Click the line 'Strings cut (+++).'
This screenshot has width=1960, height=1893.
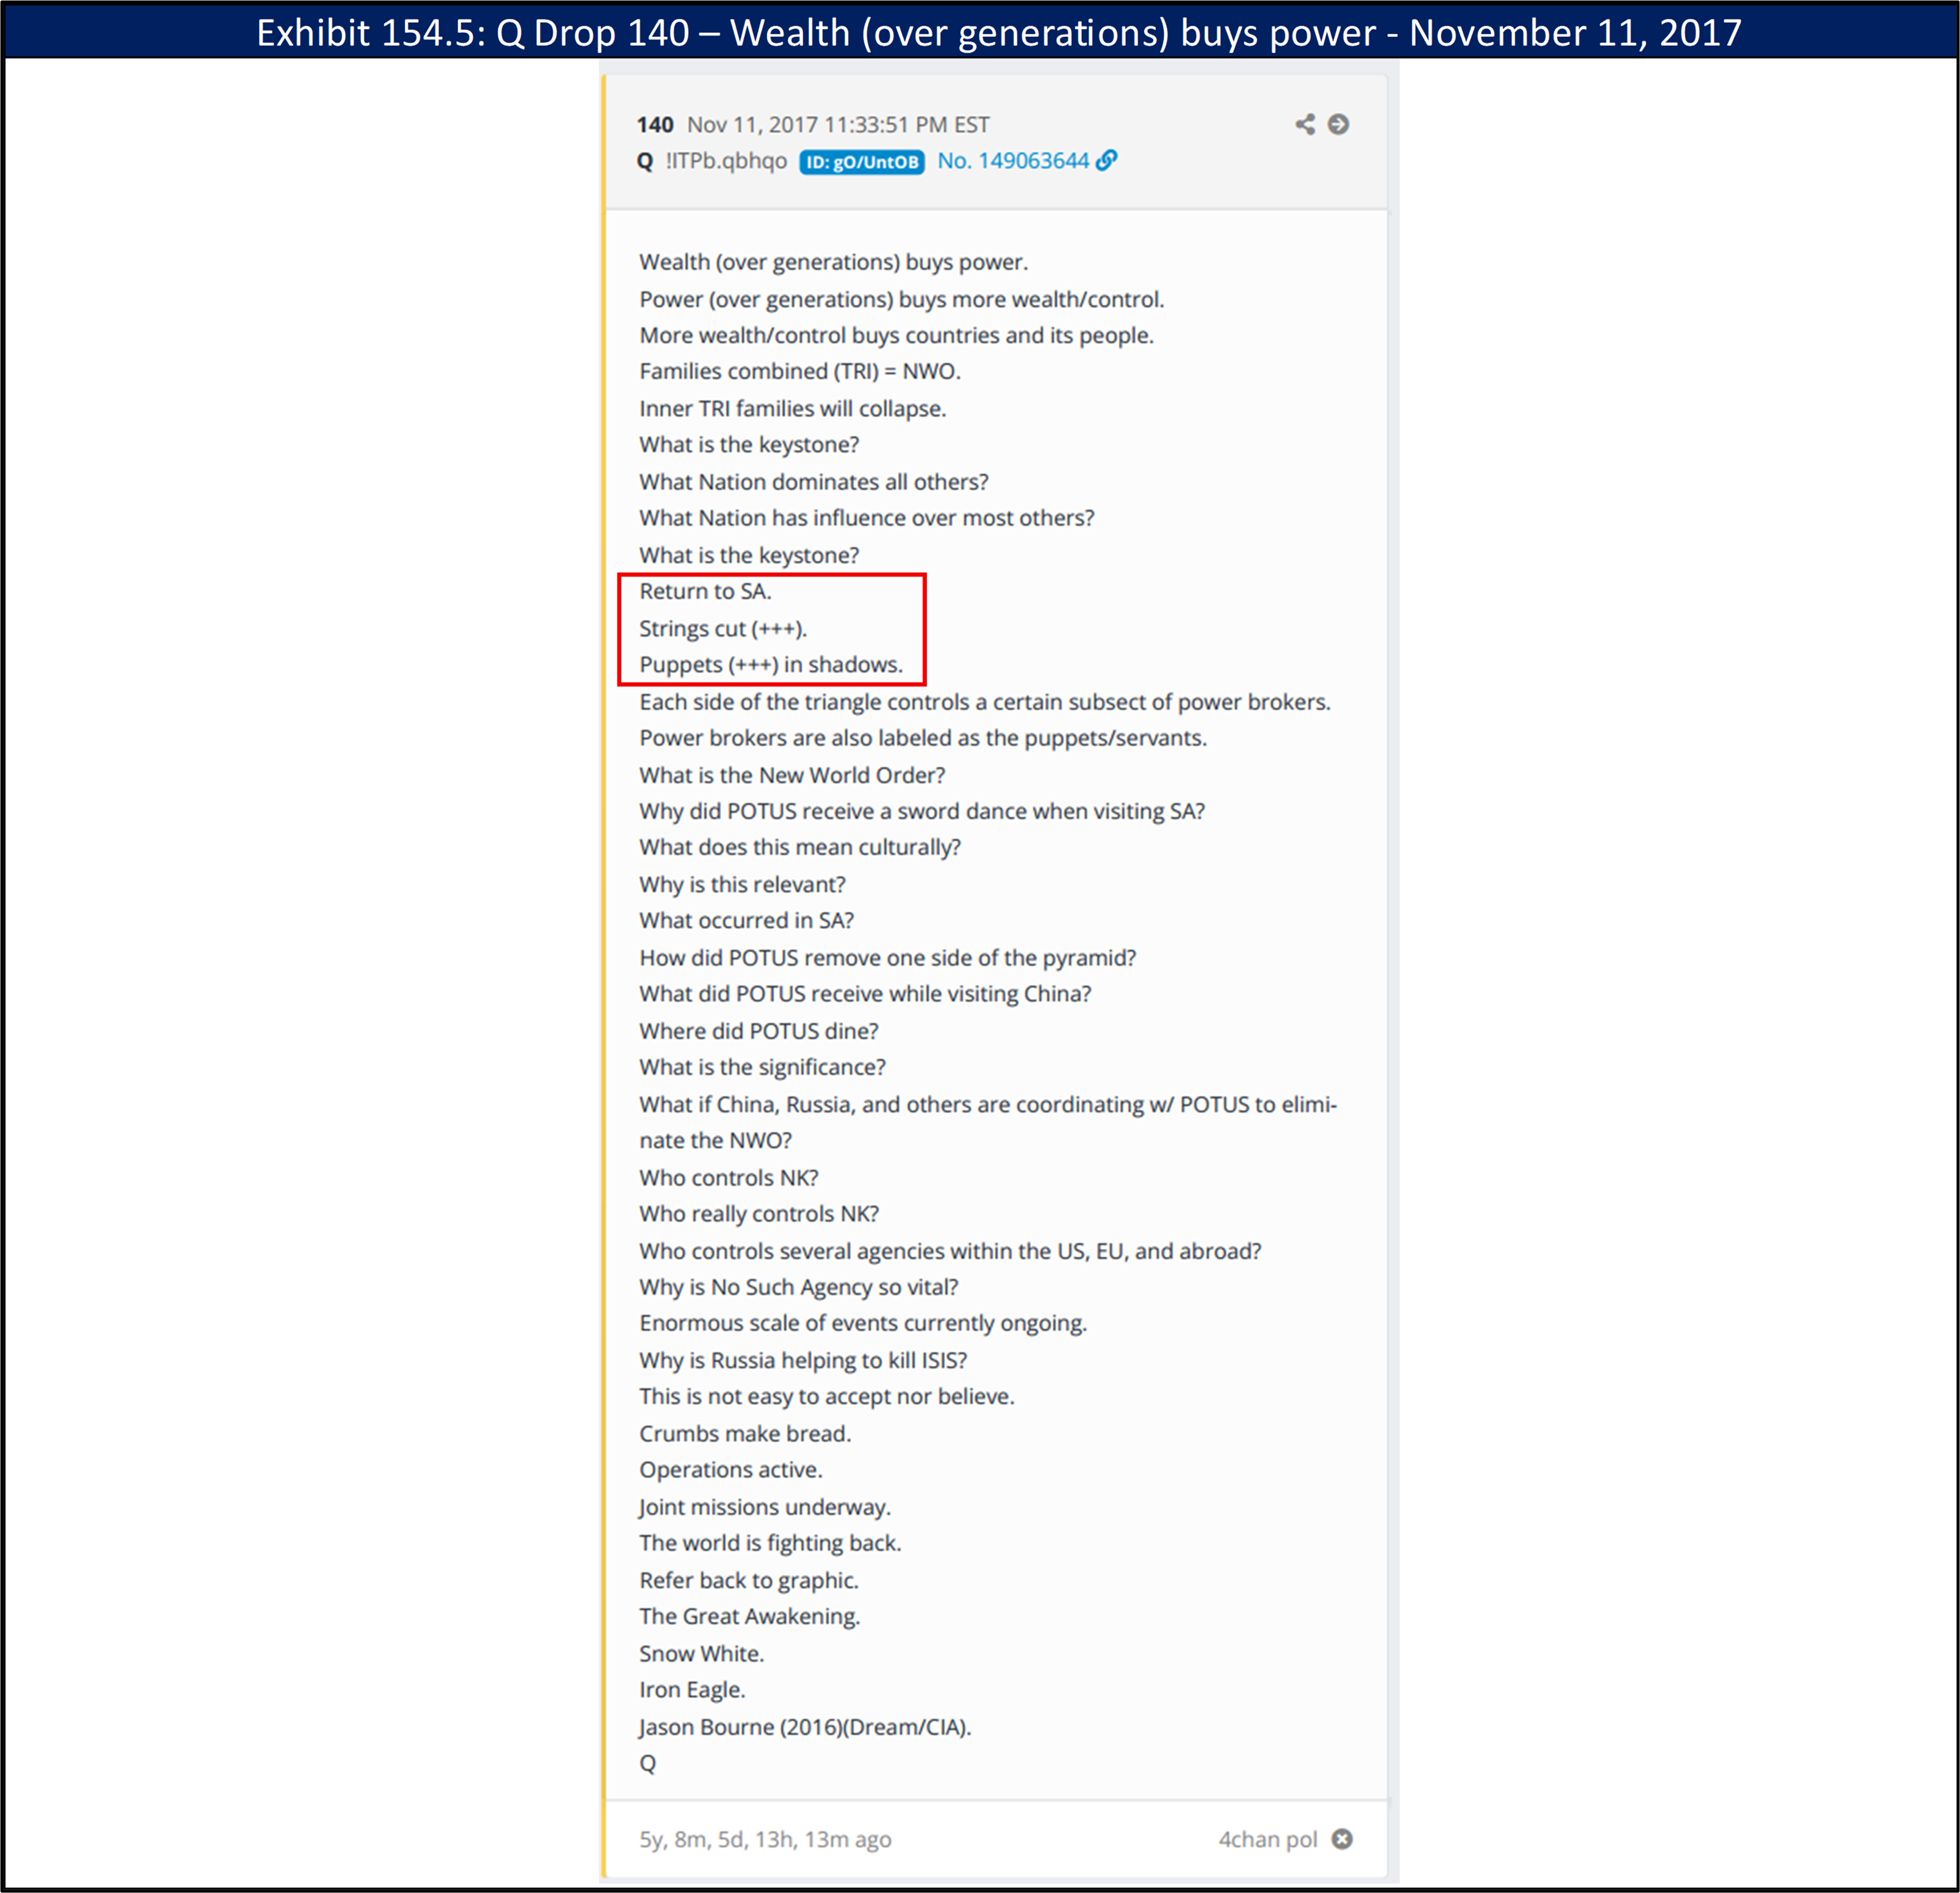pos(722,628)
